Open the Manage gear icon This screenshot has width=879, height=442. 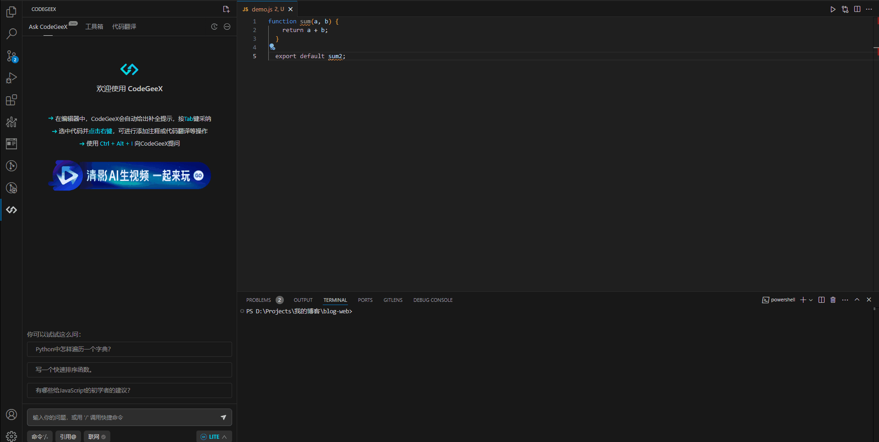tap(11, 436)
